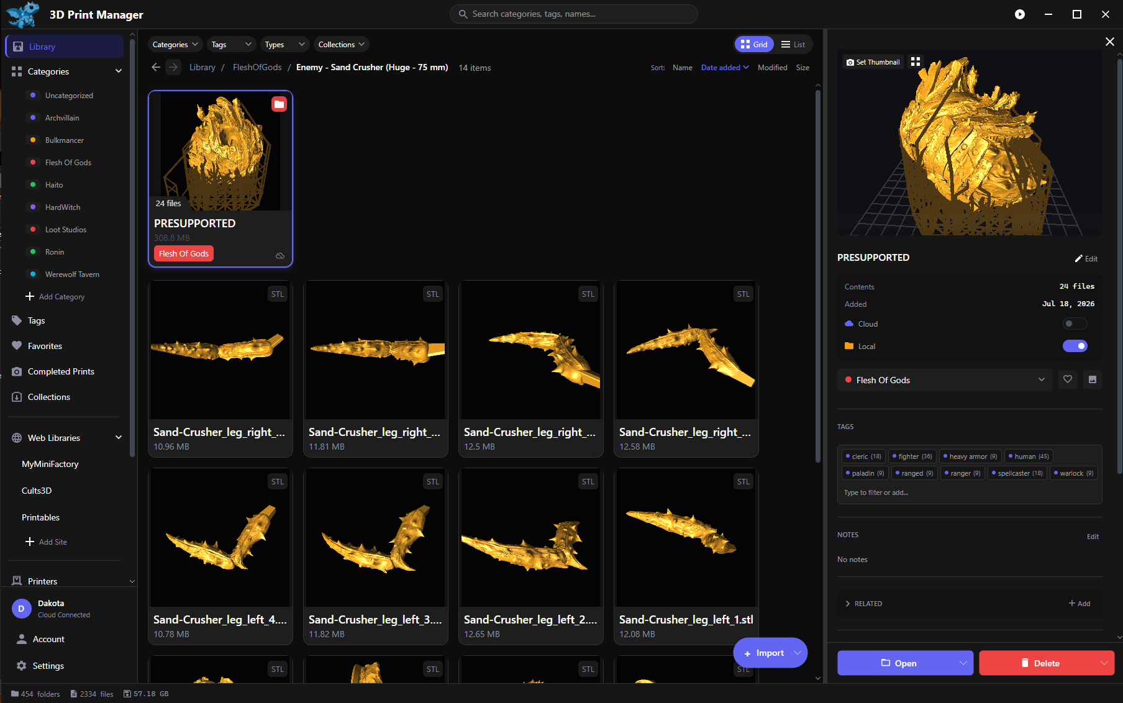The height and width of the screenshot is (703, 1123).
Task: Switch to Grid view
Action: tap(754, 44)
